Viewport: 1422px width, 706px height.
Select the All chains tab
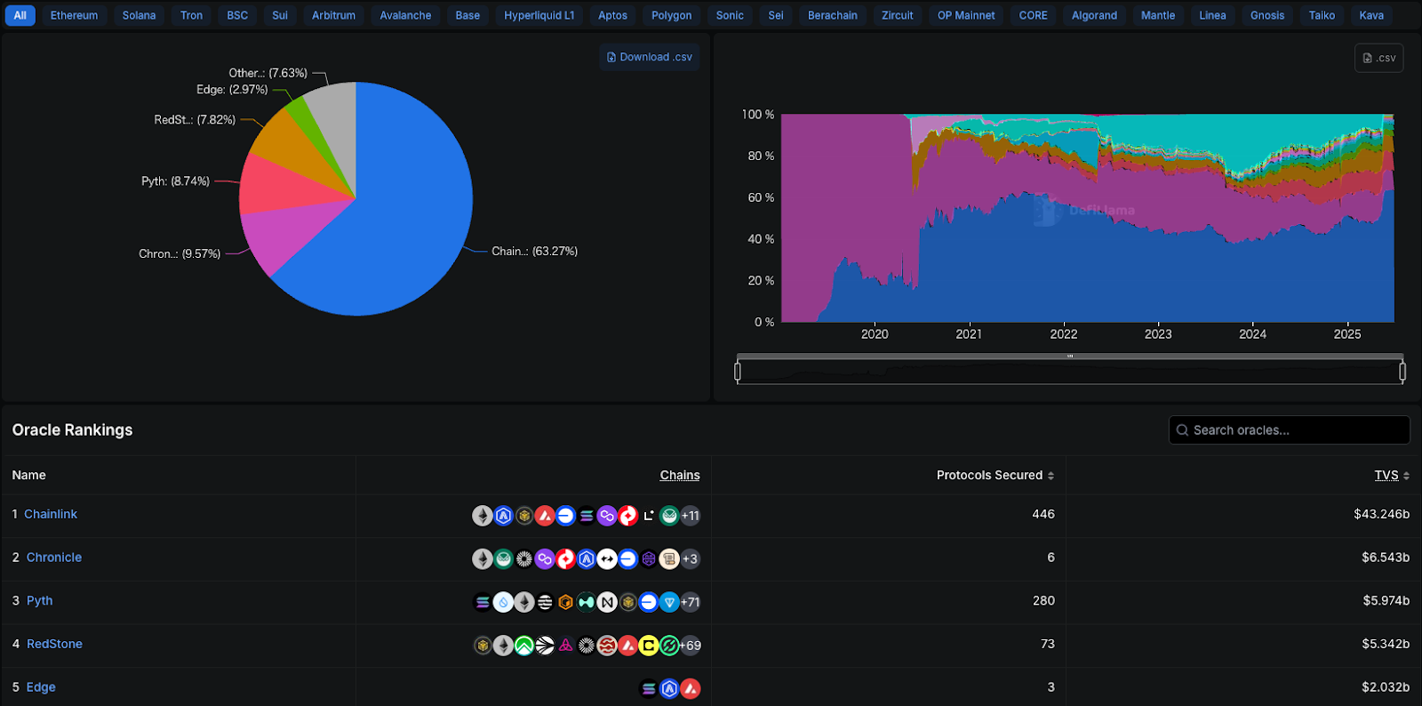click(x=20, y=15)
